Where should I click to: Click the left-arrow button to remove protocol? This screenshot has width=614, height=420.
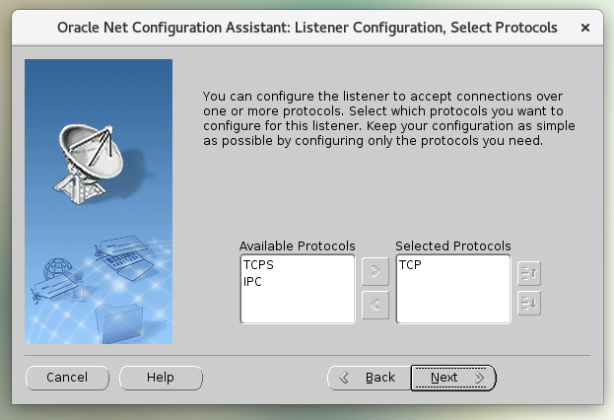coord(375,305)
